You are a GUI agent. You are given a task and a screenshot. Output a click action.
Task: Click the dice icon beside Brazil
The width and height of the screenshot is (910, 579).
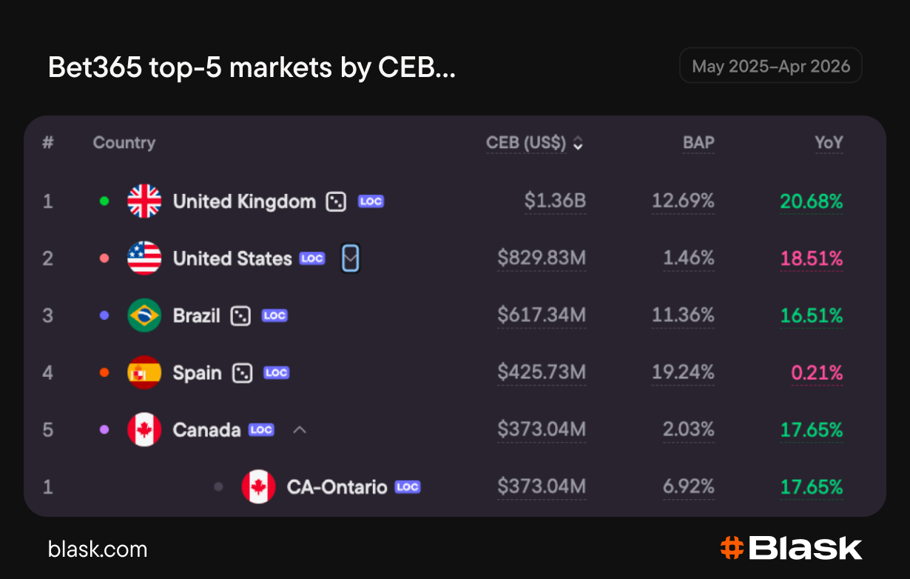click(240, 316)
